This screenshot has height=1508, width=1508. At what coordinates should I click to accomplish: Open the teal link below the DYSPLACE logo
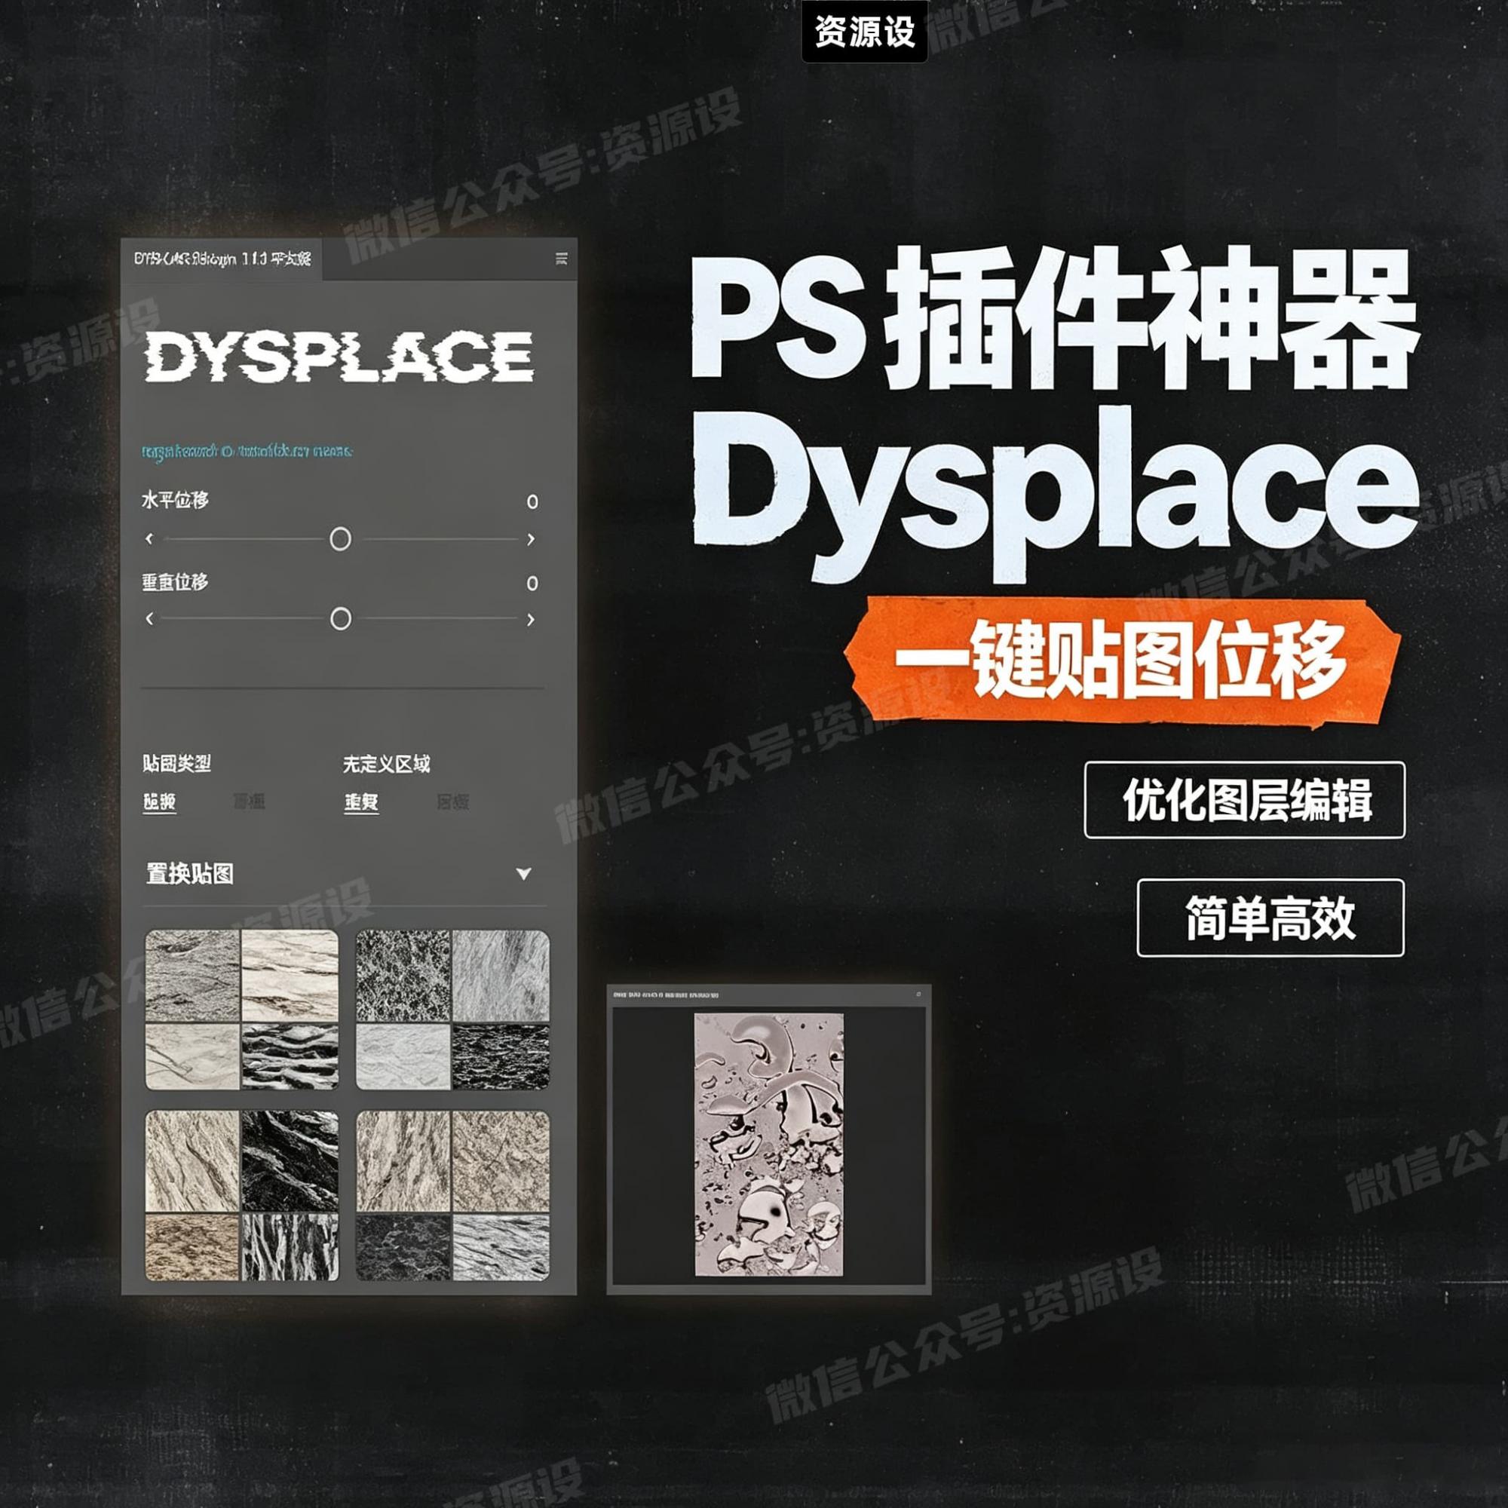[x=247, y=451]
